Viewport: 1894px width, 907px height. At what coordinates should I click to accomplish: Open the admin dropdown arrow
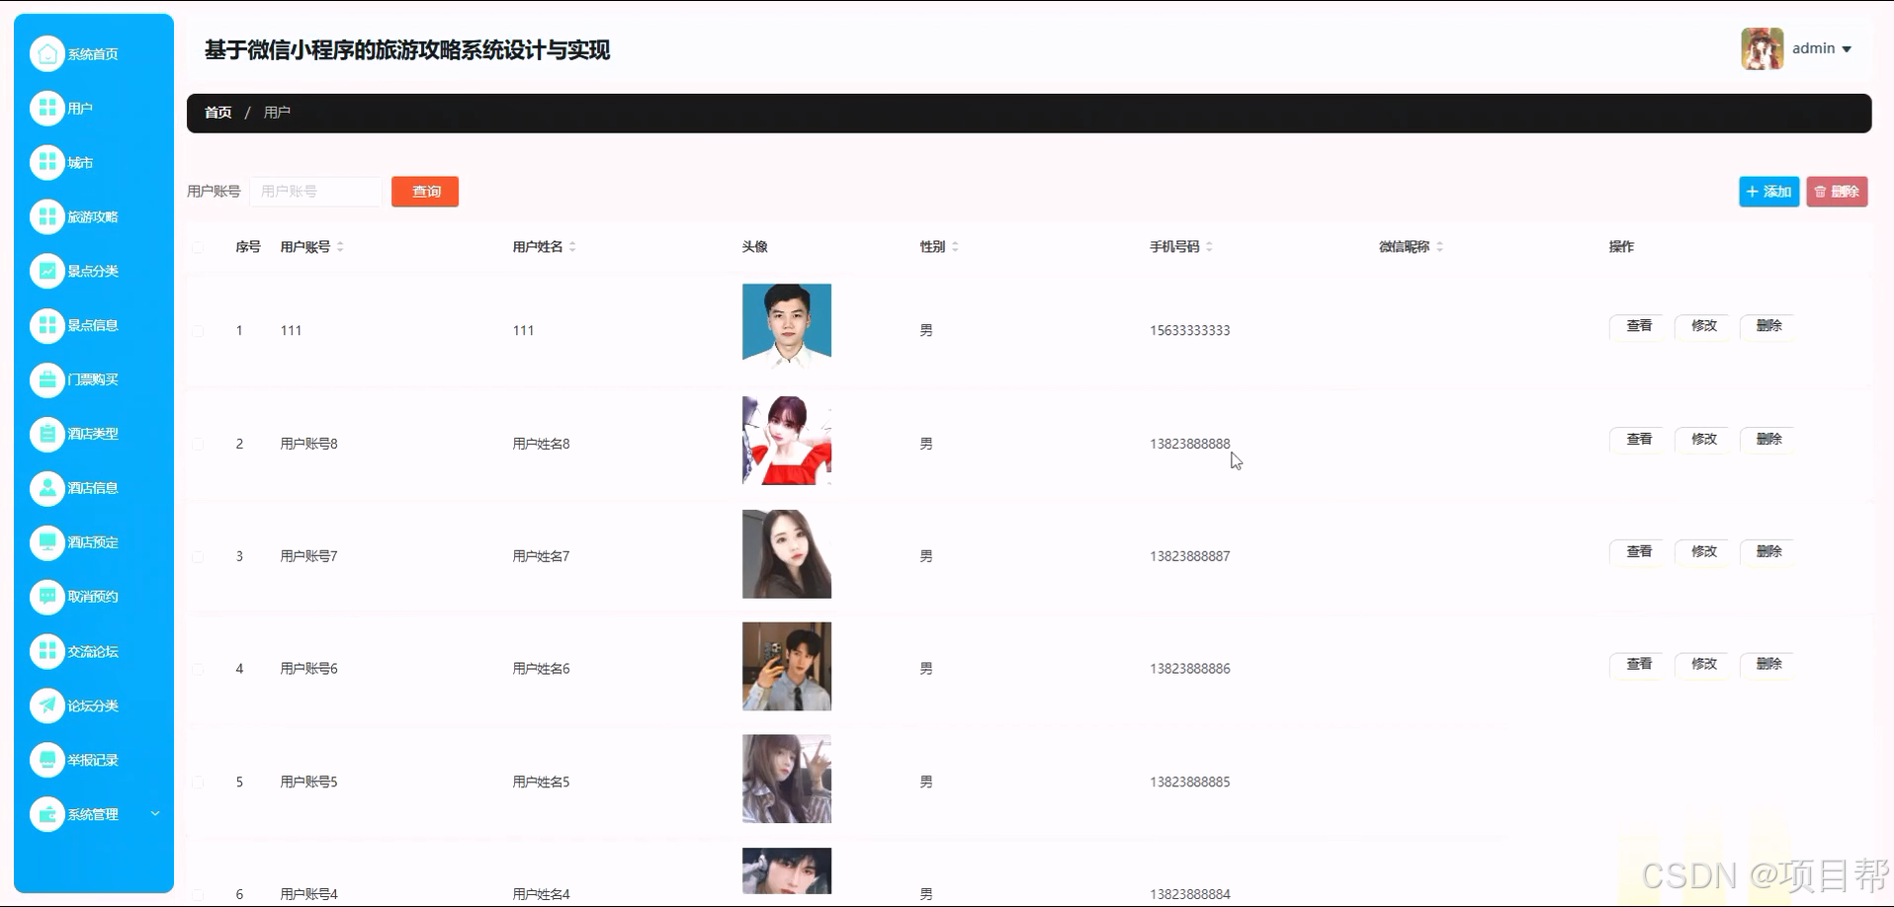tap(1847, 49)
